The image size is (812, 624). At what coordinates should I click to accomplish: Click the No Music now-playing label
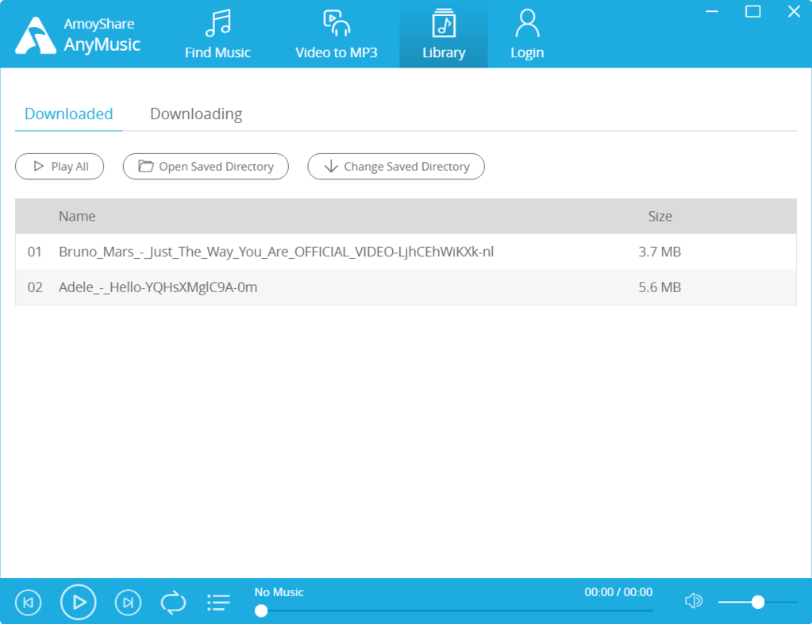coord(279,592)
